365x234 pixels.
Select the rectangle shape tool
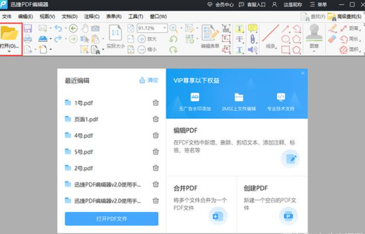coord(285,50)
